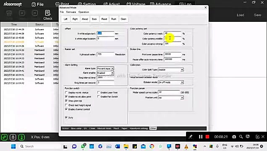Open File Explorer from the taskbar
Viewport: 267px width, 151px height.
[x=126, y=146]
